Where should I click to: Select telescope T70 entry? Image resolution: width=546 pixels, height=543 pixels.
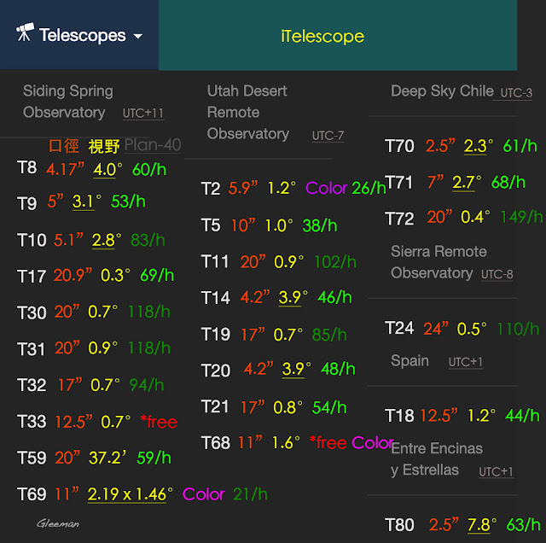(x=399, y=146)
